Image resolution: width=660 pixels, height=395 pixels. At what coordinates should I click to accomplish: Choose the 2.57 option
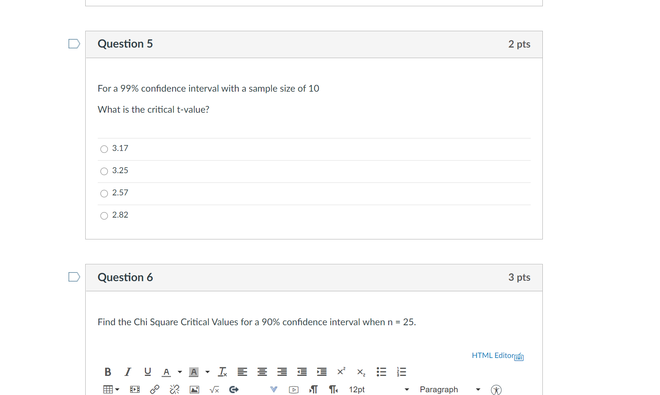point(104,193)
